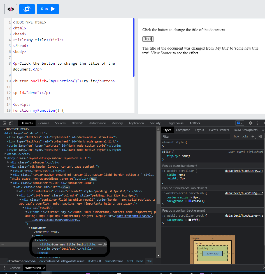Expand the div preloader node
Image resolution: width=265 pixels, height=274 pixels.
8,162
